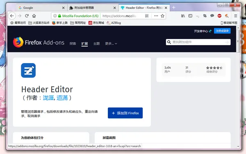Go to Firefox home page icon

pyautogui.click(x=34, y=16)
